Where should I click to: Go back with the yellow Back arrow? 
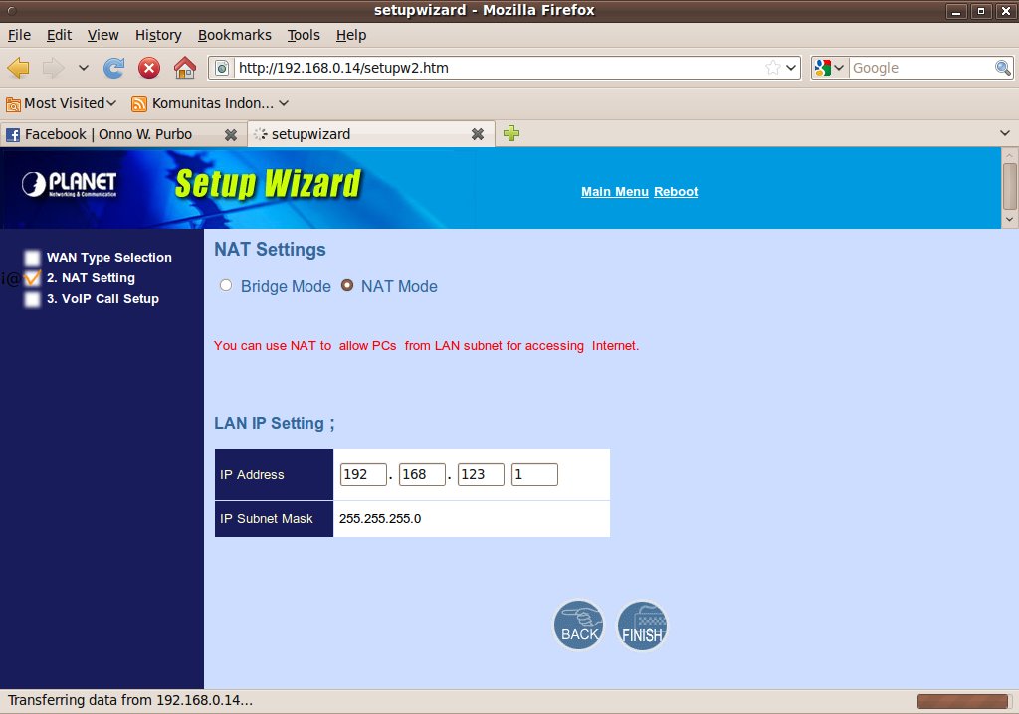pyautogui.click(x=18, y=68)
